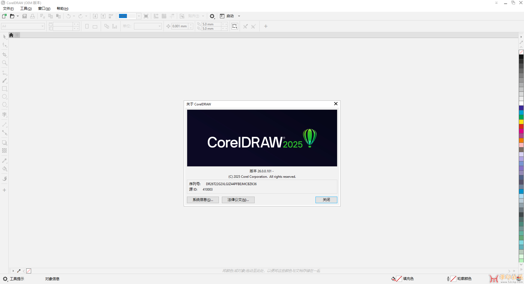Click the Export icon
The height and width of the screenshot is (284, 524).
(x=103, y=16)
